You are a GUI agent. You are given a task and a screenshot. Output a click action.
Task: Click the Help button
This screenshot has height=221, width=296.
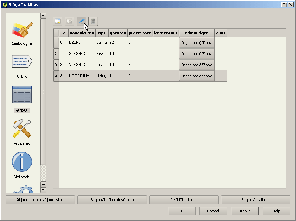(x=276, y=211)
